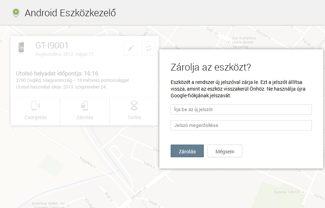325x208 pixels.
Task: Click the 'Koppány u.' street label on map
Action: pyautogui.click(x=88, y=162)
